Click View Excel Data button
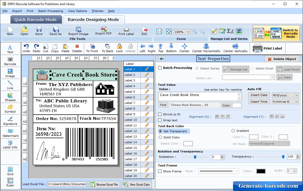This screenshot has height=191, width=303. pyautogui.click(x=137, y=184)
